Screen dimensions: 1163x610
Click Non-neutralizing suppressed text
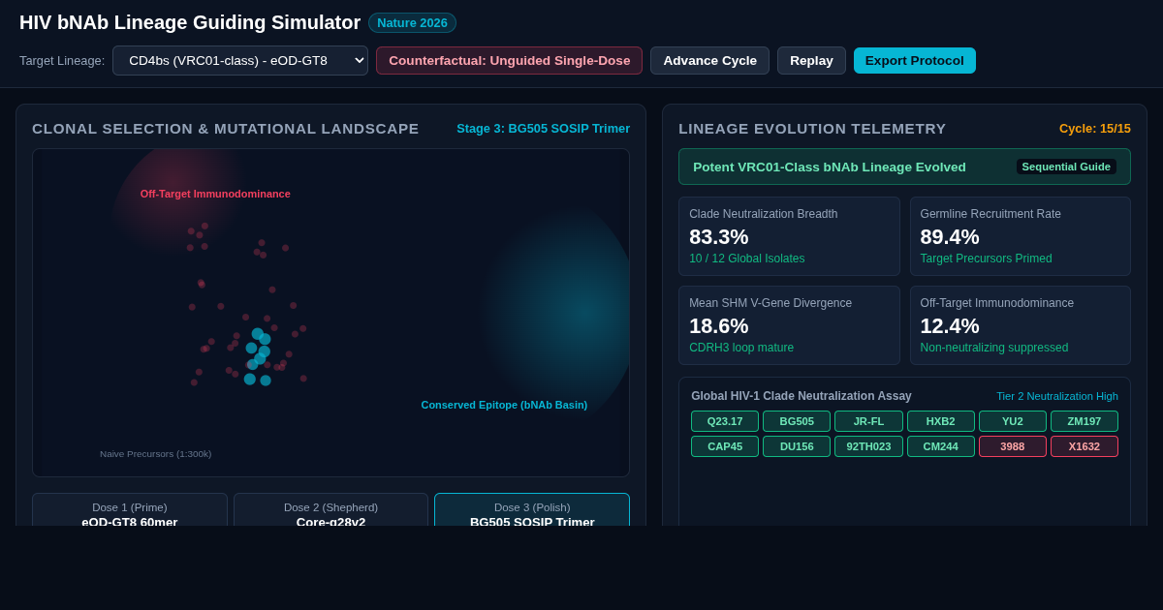pyautogui.click(x=994, y=348)
